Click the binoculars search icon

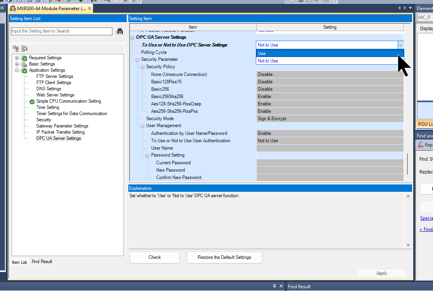point(119,31)
